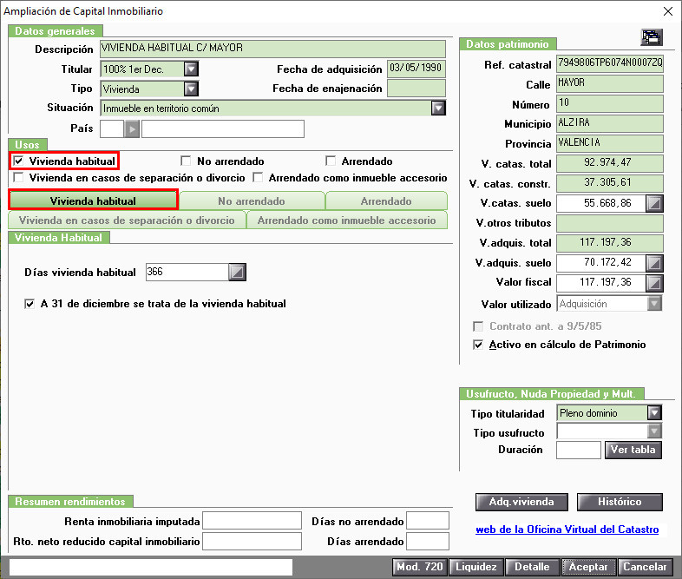
Task: Check Arrendado como inmueble accesorio checkbox
Action: pos(258,177)
